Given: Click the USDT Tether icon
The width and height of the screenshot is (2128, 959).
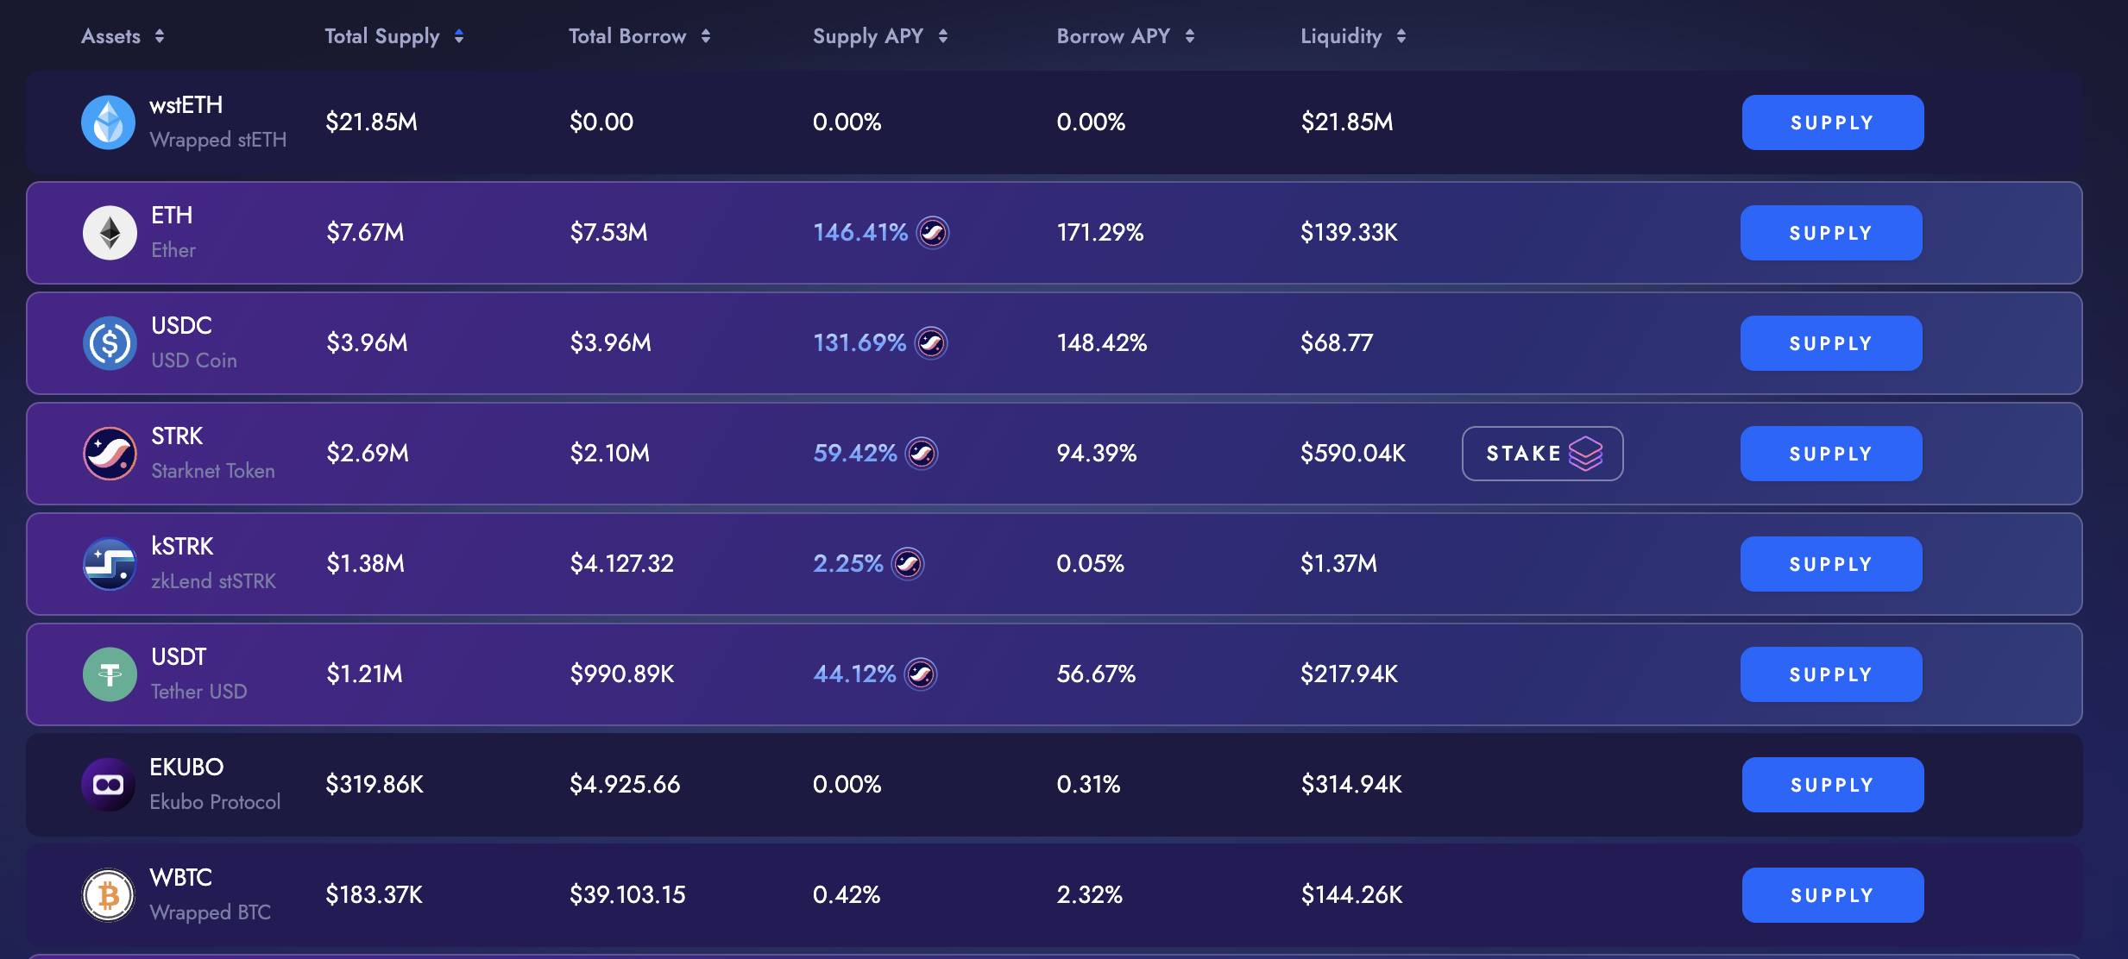Looking at the screenshot, I should coord(110,674).
